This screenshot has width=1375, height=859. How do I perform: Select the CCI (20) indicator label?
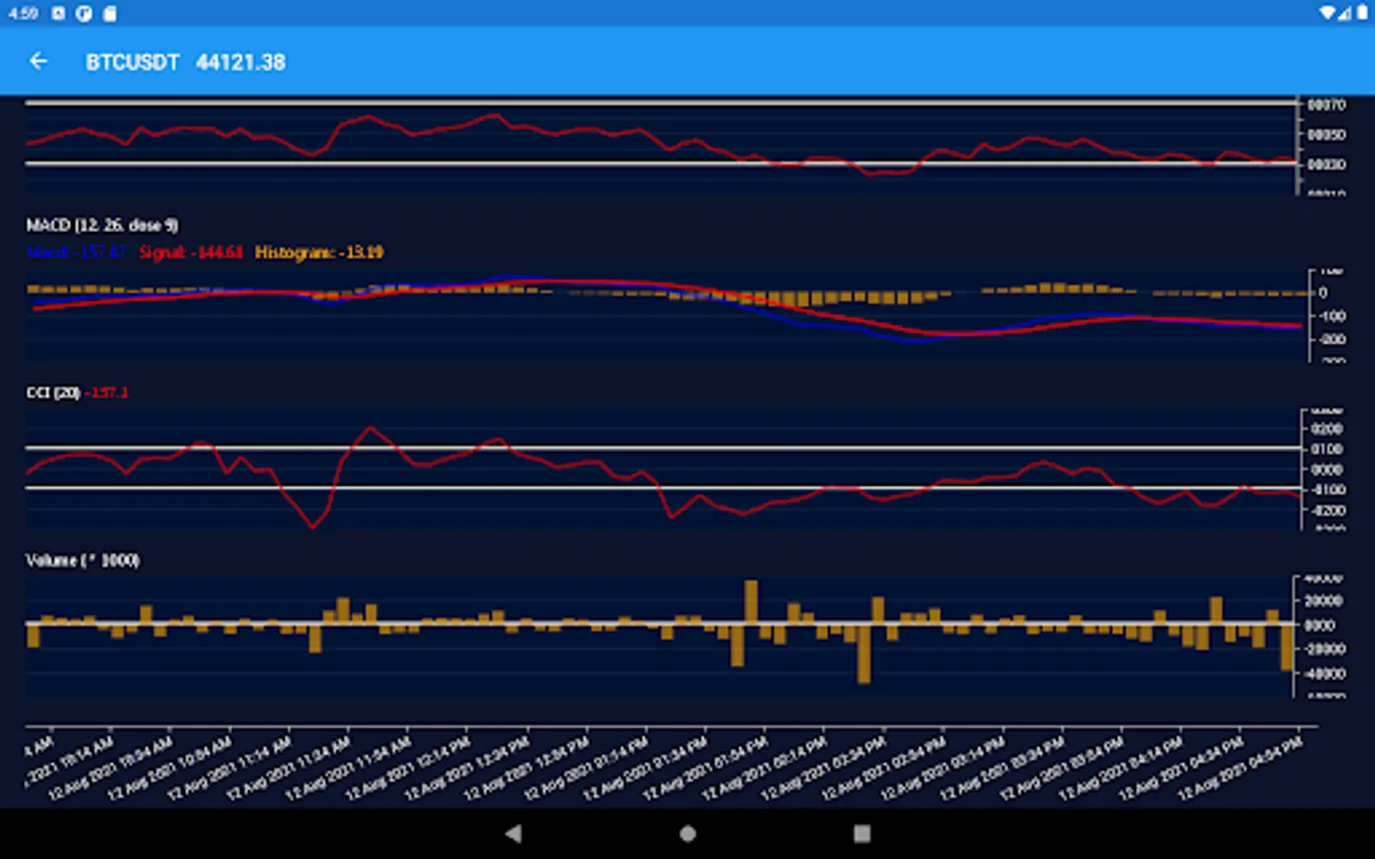(53, 392)
